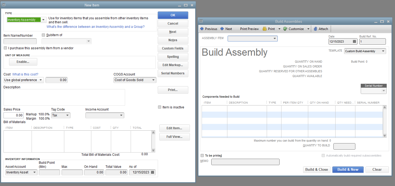Enable 'I purchase this assembly item from a vendor'
Viewport: 395px width, 186px height.
pos(5,48)
